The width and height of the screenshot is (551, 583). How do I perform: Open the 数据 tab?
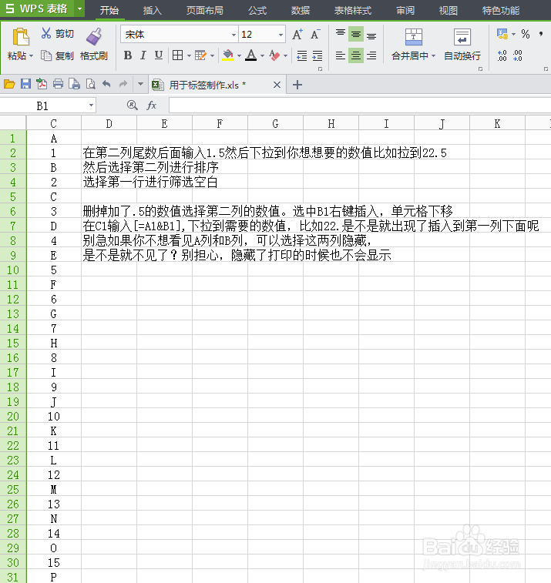(301, 10)
